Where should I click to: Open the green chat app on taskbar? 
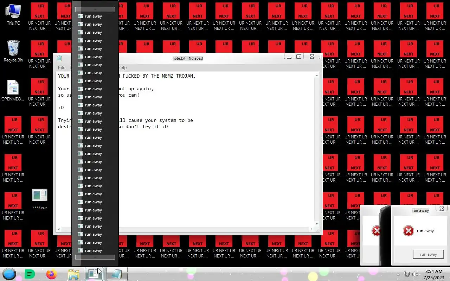point(30,274)
